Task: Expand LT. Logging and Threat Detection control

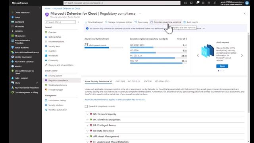Action: pyautogui.click(x=87, y=142)
